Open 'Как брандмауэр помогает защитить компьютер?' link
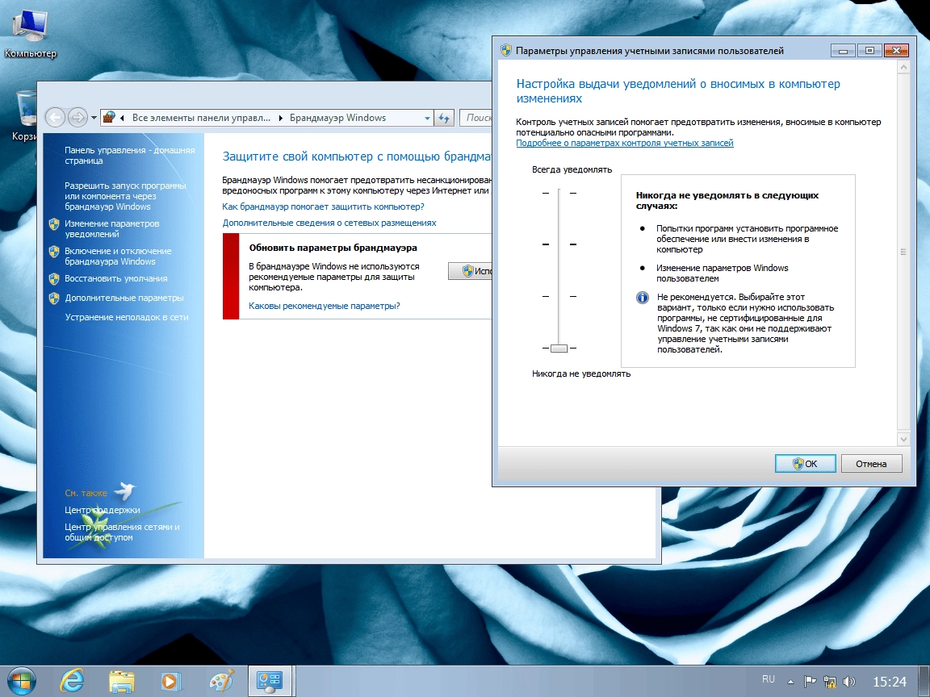 [323, 207]
